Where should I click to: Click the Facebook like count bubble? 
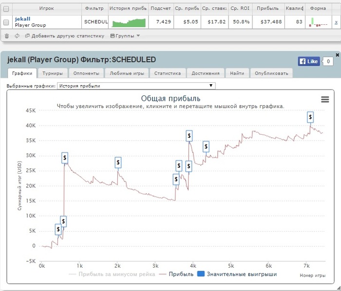[328, 61]
